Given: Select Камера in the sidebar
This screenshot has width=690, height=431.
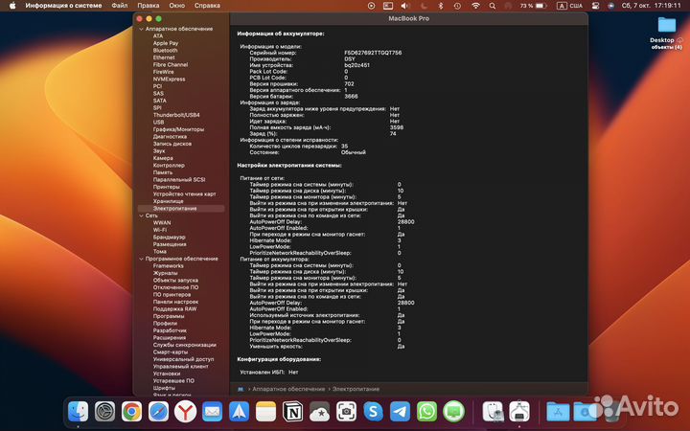Looking at the screenshot, I should (x=163, y=158).
